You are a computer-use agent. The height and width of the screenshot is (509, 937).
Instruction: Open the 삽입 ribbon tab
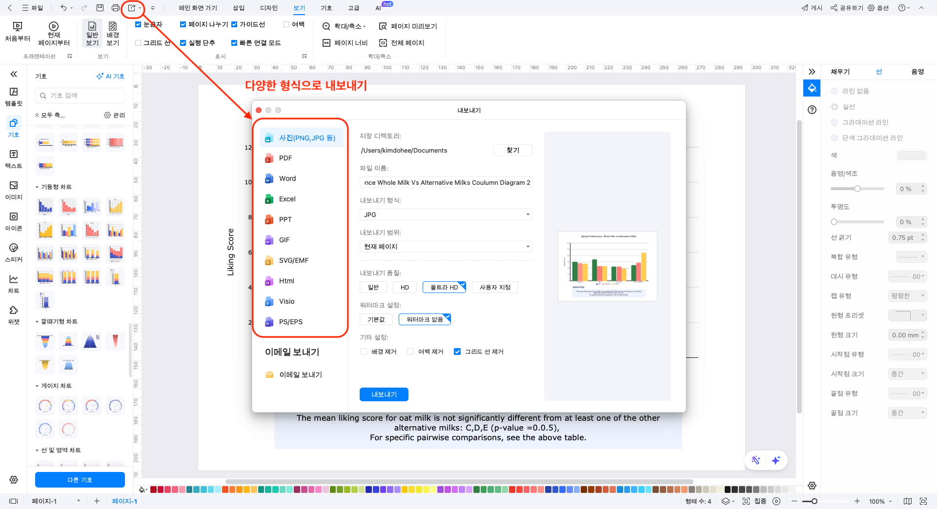[239, 8]
